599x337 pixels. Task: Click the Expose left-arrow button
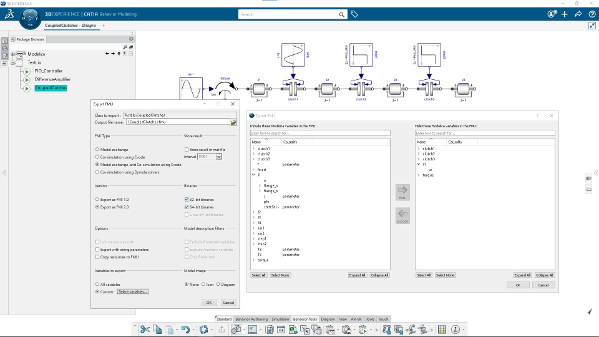402,215
